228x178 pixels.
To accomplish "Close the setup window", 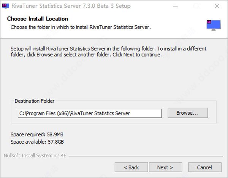I will point(217,6).
